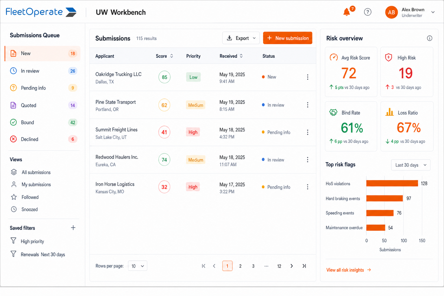444x296 pixels.
Task: Click the All submissions layers icon
Action: point(14,172)
